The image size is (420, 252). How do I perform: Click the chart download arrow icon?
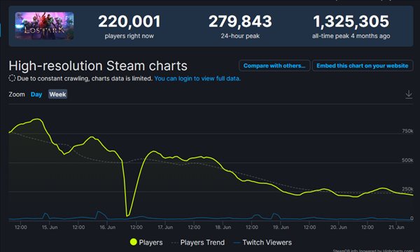(409, 94)
